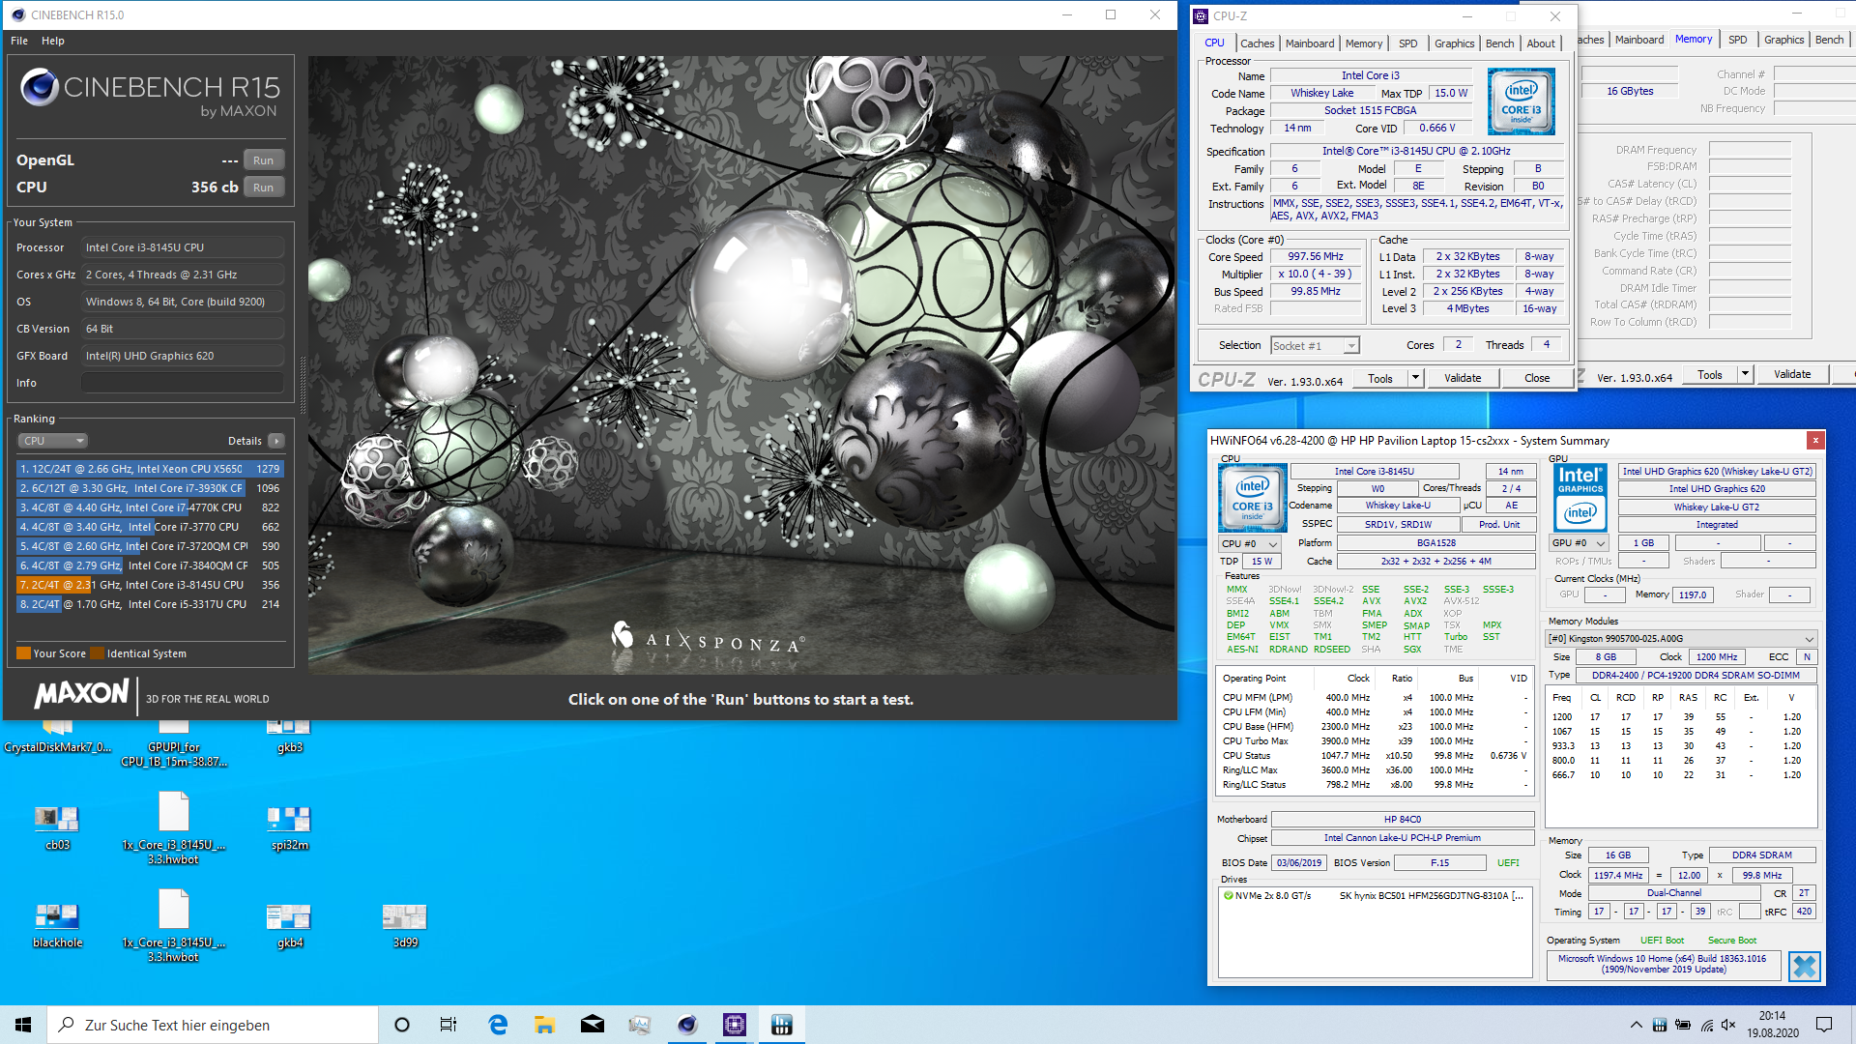Screen dimensions: 1856x1044
Task: Open Task View from the taskbar
Action: pyautogui.click(x=449, y=1025)
